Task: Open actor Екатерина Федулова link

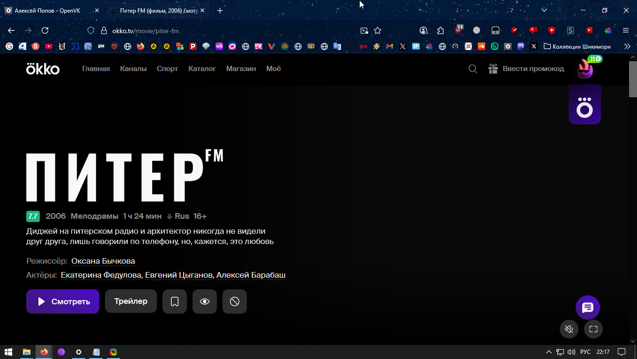Action: 101,275
